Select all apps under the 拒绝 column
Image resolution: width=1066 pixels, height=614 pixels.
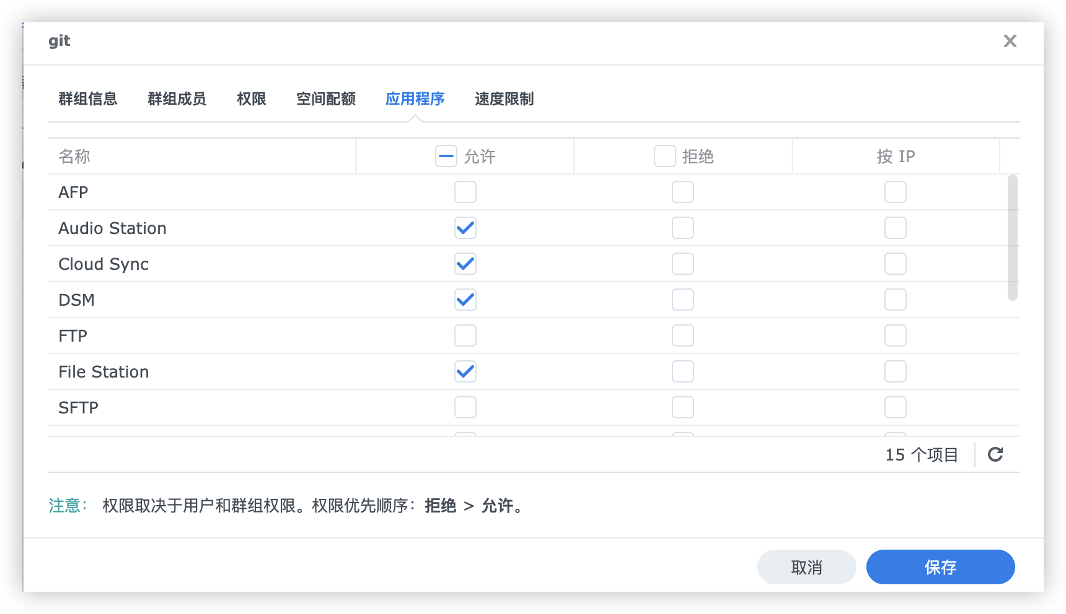pos(664,156)
